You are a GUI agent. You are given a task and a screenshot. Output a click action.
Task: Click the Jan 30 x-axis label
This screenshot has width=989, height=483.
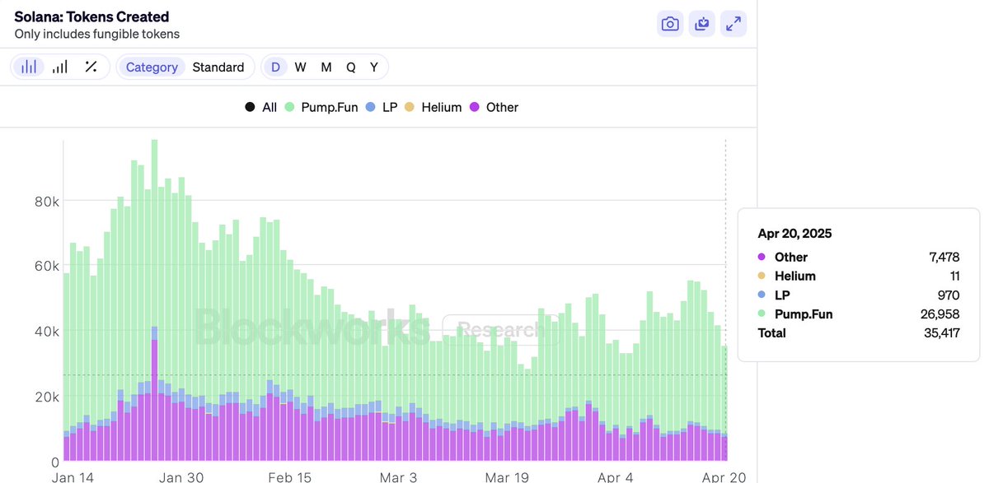pyautogui.click(x=182, y=476)
